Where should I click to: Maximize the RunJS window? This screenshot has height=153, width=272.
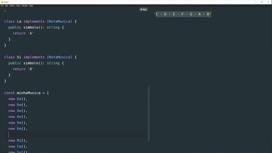pos(262,2)
